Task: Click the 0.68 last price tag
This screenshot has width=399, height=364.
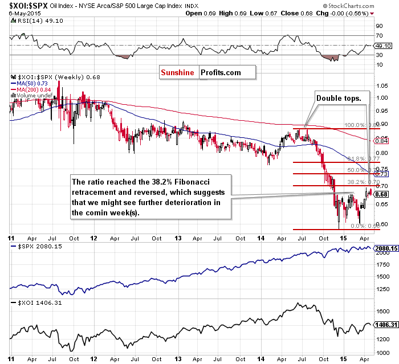Action: click(x=381, y=194)
